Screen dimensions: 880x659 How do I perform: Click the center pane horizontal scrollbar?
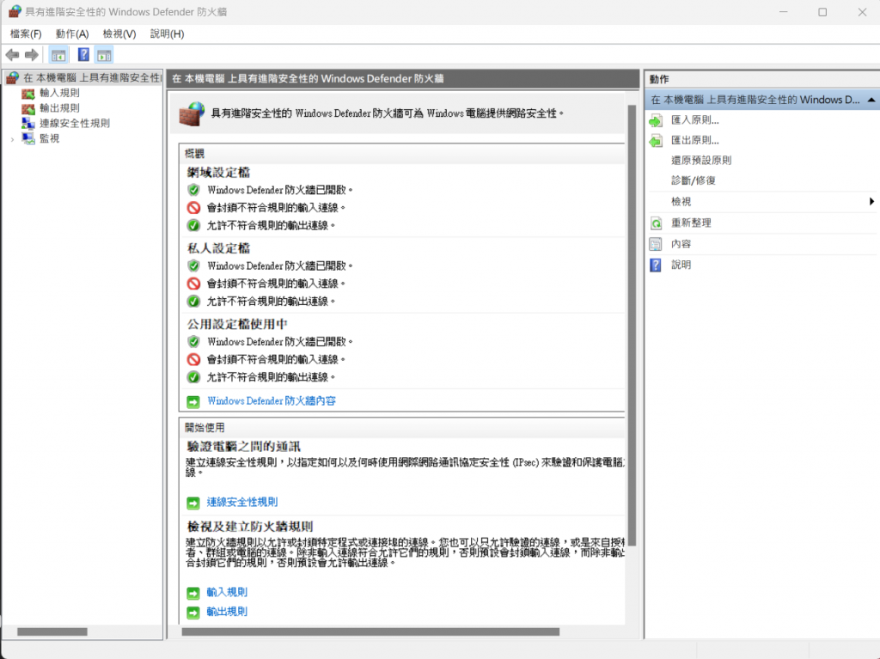pos(370,632)
